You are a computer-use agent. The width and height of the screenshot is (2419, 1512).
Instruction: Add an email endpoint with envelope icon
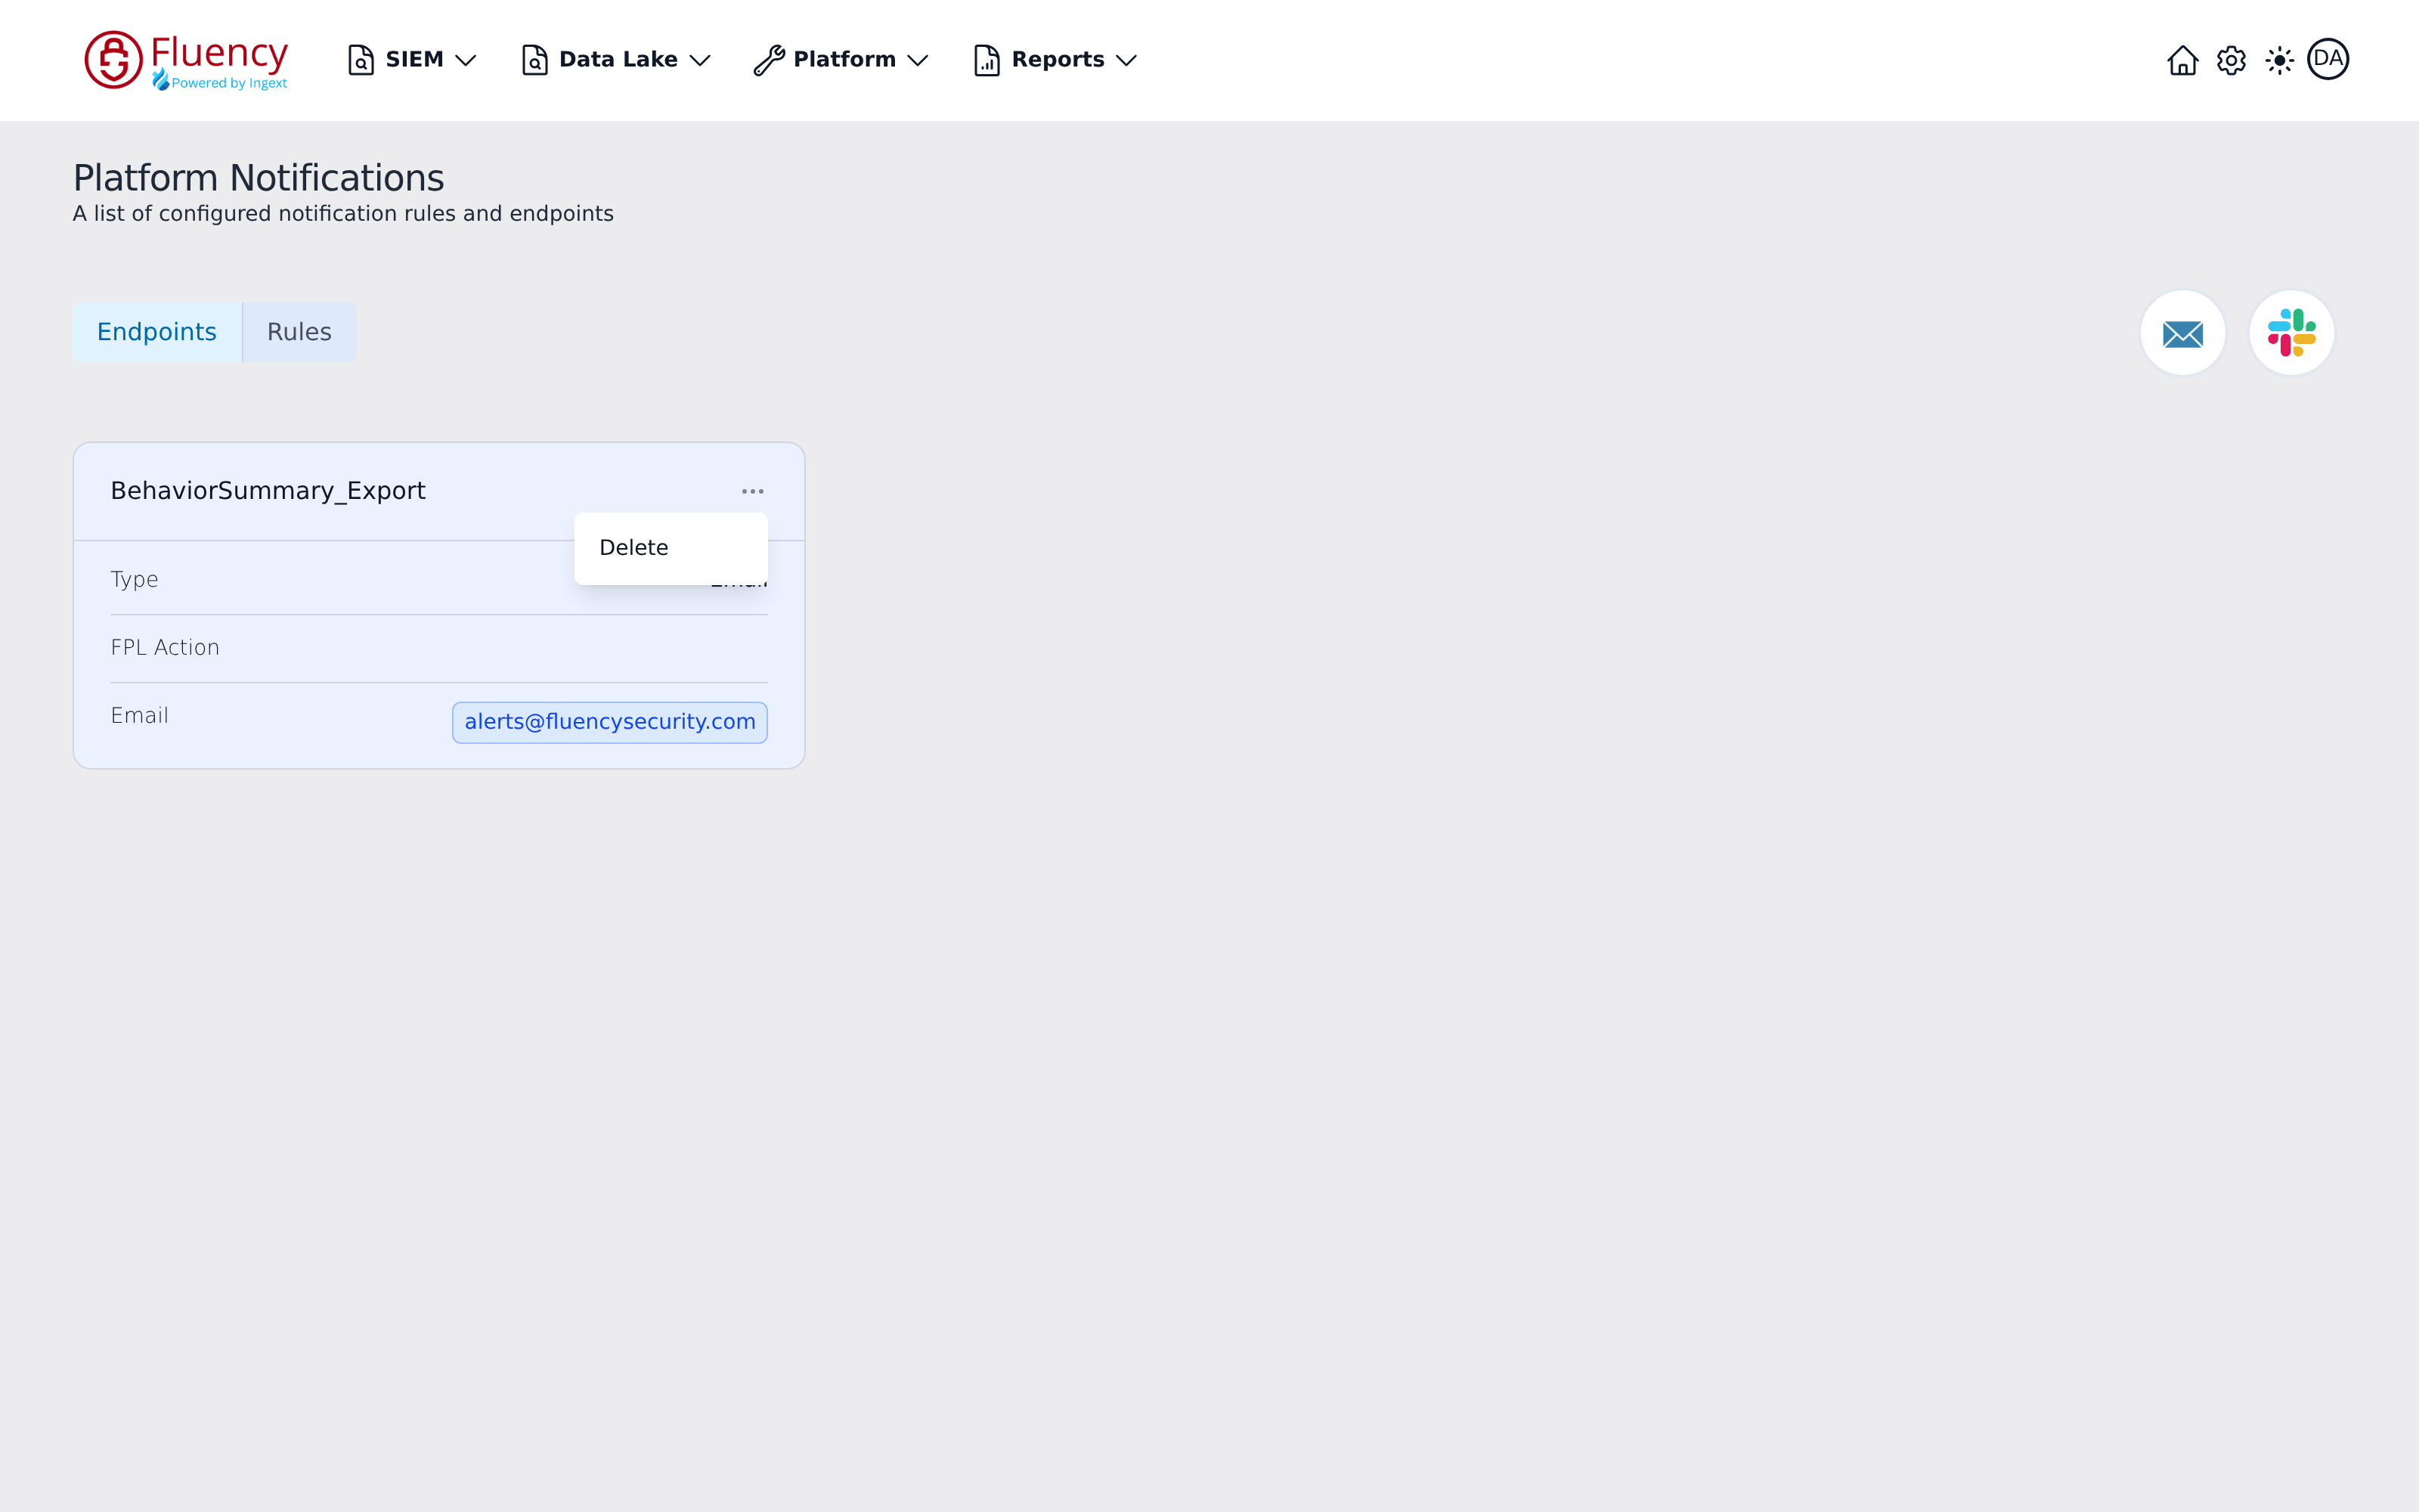coord(2183,333)
